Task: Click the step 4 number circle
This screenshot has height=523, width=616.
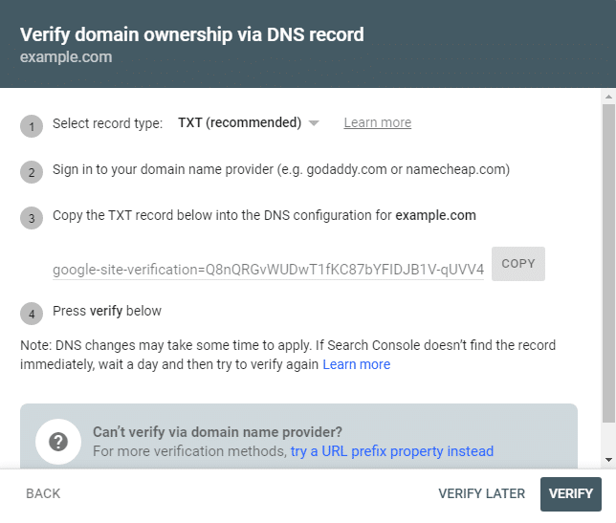Action: (x=32, y=313)
